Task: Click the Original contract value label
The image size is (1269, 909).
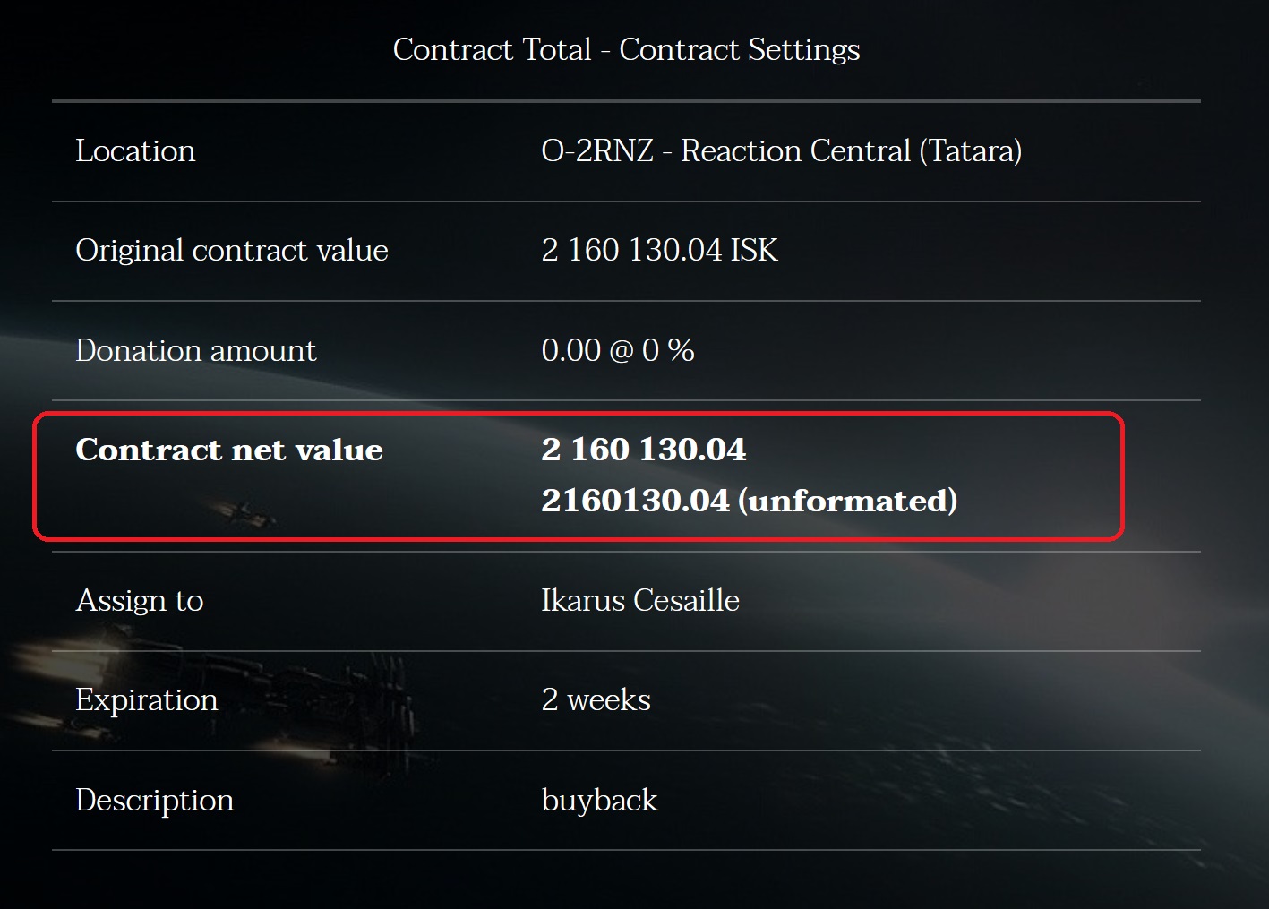Action: (x=232, y=250)
